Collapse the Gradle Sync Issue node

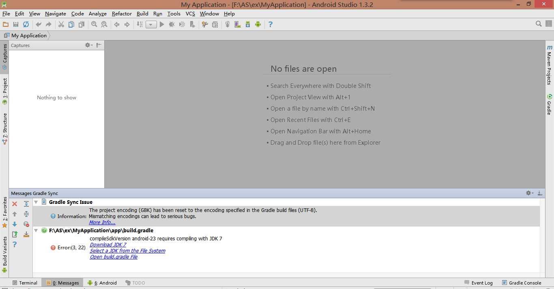[36, 202]
